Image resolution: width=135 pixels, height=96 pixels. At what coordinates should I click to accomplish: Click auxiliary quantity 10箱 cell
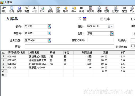(83, 56)
